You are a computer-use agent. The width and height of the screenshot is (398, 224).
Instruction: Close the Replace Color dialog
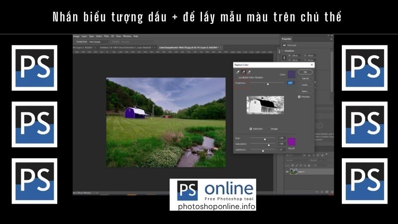point(312,65)
